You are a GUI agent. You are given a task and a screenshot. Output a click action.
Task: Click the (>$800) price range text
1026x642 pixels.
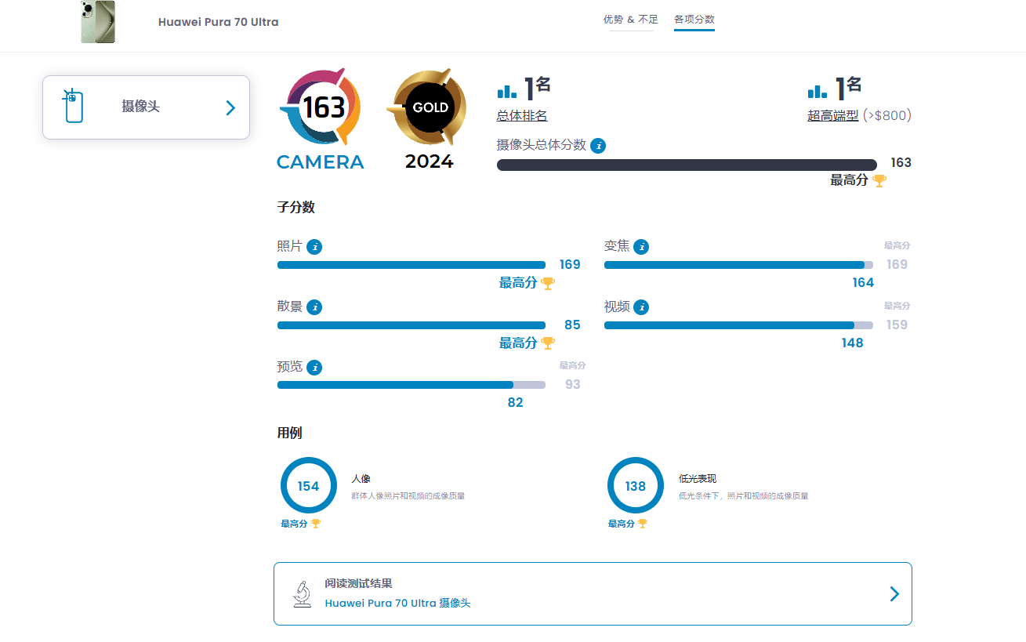tap(887, 116)
